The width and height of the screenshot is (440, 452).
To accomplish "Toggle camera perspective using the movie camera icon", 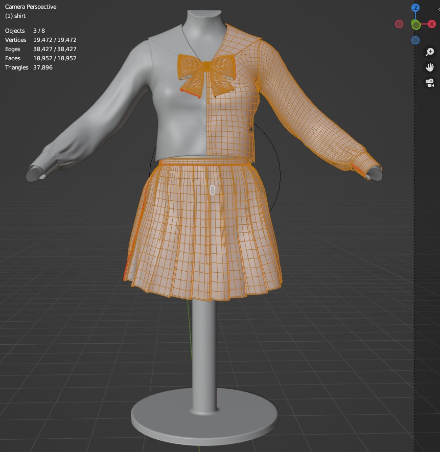I will click(x=429, y=83).
